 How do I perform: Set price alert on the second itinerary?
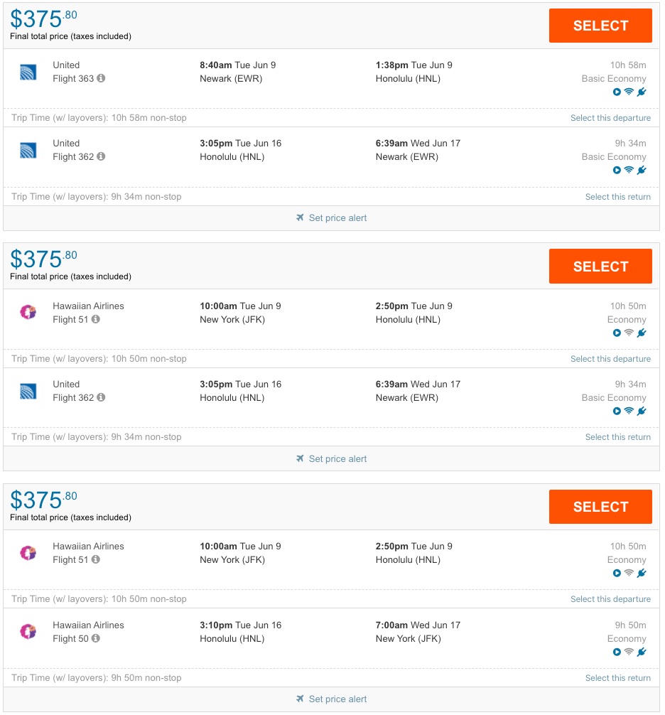click(337, 459)
